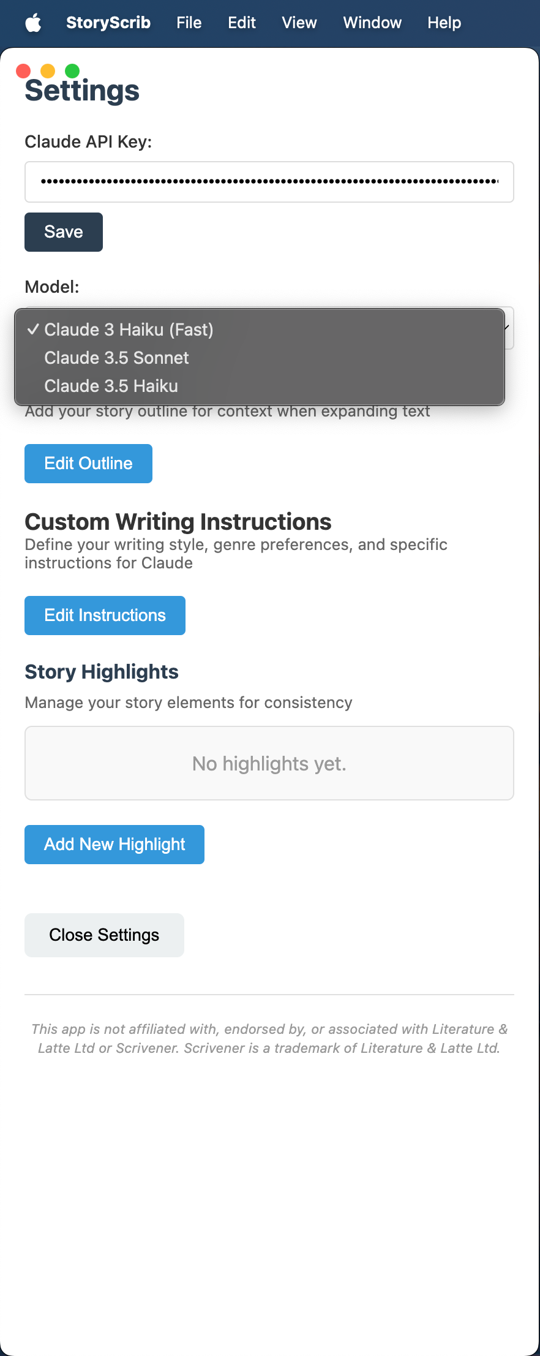
Task: Click the green zoom window dot
Action: point(72,71)
